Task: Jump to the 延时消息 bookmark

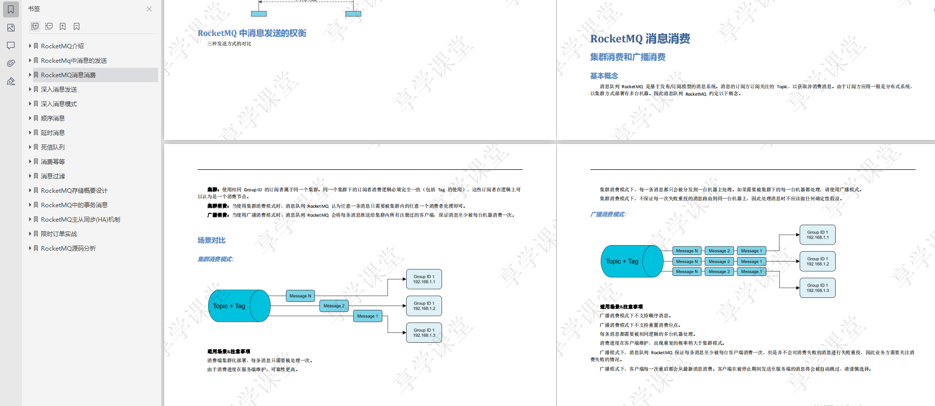Action: [x=53, y=133]
